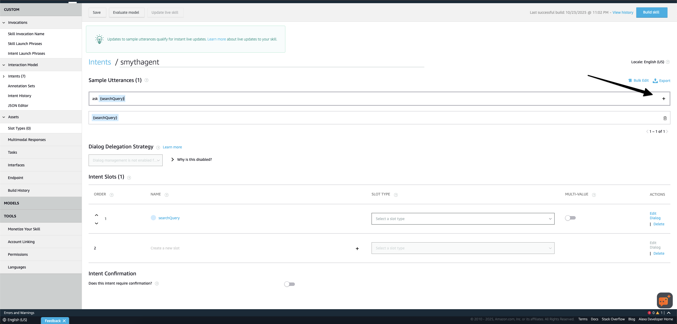This screenshot has width=677, height=324.
Task: Open the Dialog Delegation Strategy help tooltip
Action: (x=158, y=148)
